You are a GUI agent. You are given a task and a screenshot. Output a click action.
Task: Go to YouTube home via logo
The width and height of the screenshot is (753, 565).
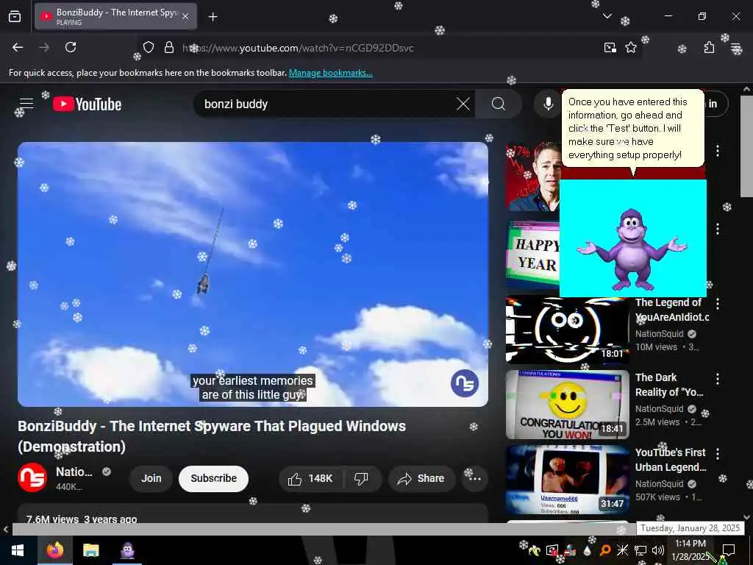coord(87,104)
